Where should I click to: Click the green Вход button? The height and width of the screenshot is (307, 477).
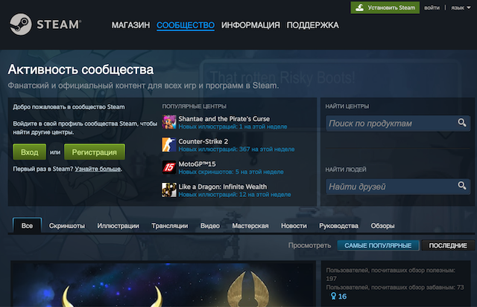(x=30, y=152)
